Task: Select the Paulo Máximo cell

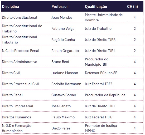Action: coord(67,117)
